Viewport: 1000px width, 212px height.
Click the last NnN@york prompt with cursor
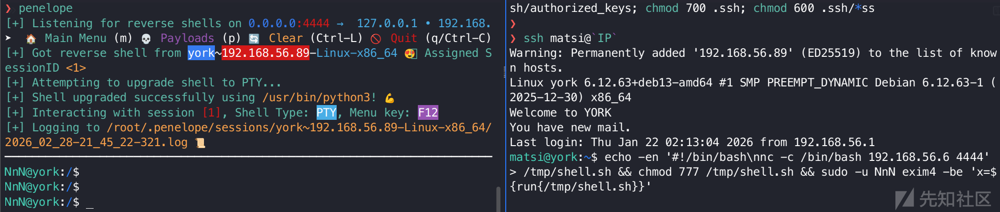pyautogui.click(x=42, y=202)
